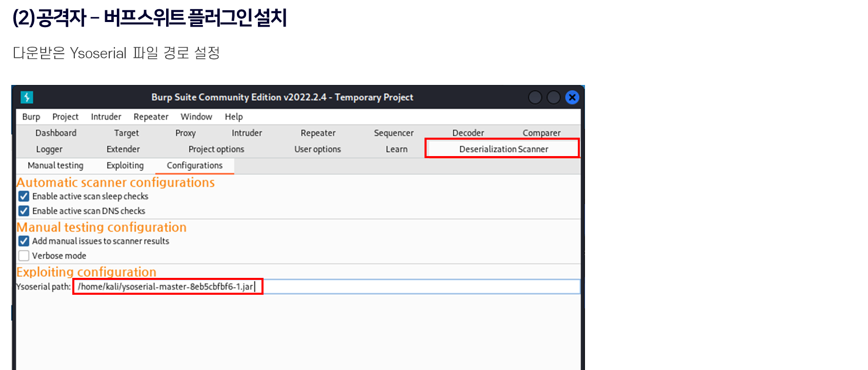Switch to the Project options tab
868x370 pixels.
(216, 149)
